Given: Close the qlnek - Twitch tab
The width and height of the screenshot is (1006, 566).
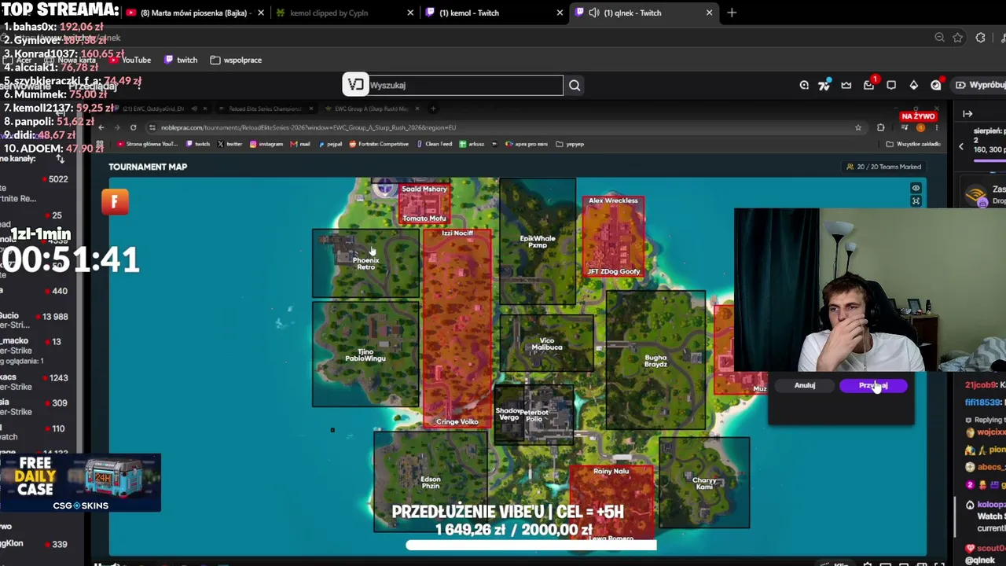Looking at the screenshot, I should [709, 13].
